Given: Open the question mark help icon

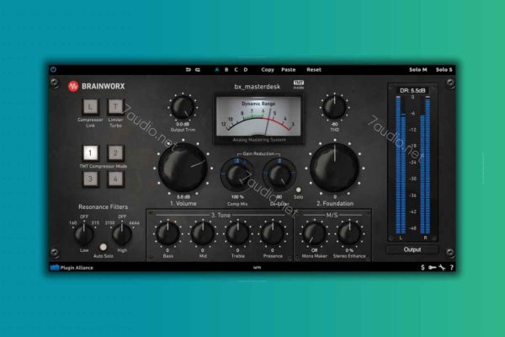Looking at the screenshot, I should point(451,267).
